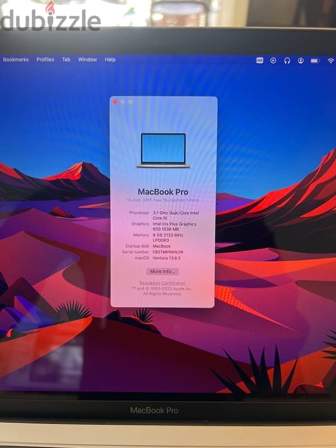Click the MacBook Pro laptop image
The height and width of the screenshot is (448, 336).
[x=164, y=150]
